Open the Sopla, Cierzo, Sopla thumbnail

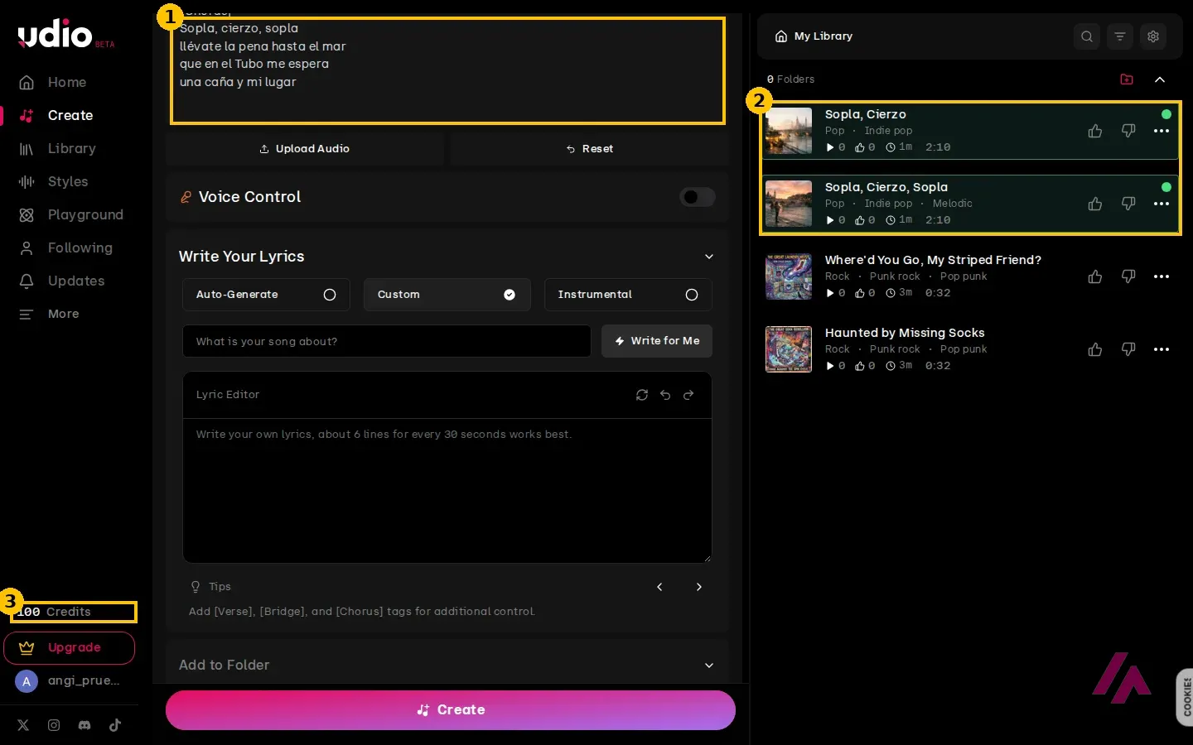pos(789,204)
